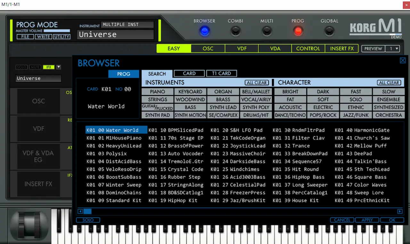Open the WRITE menu
The image size is (410, 244).
point(44,37)
